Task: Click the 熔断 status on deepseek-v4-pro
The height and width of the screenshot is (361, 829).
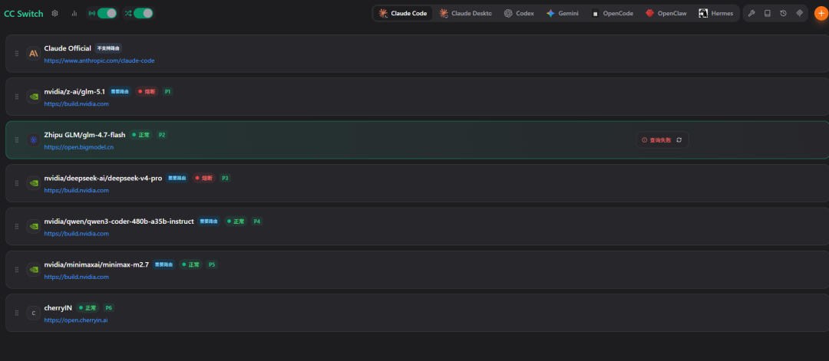Action: (204, 178)
